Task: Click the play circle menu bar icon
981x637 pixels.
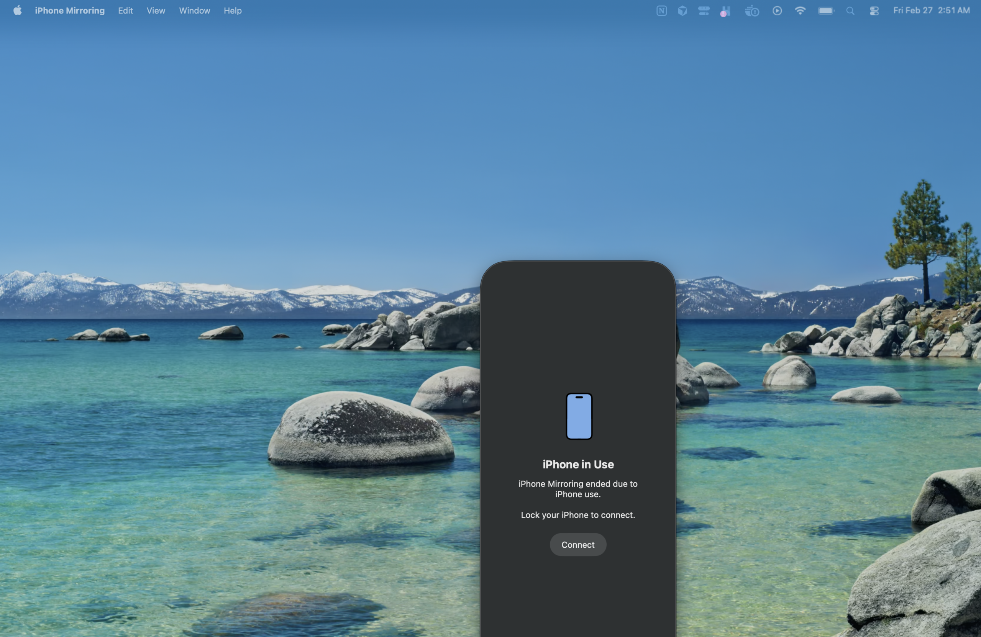Action: 777,11
